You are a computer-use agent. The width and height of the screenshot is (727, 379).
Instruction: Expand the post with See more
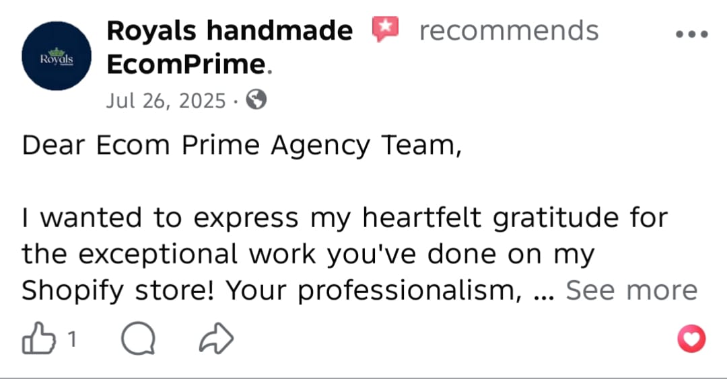tap(631, 290)
